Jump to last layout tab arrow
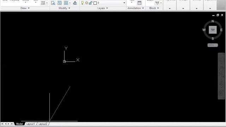Viewport: 226px width, 127px height. (x=12, y=124)
